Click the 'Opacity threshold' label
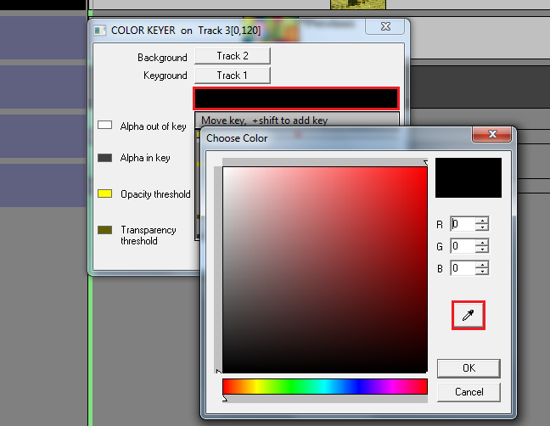The width and height of the screenshot is (550, 426). click(155, 194)
